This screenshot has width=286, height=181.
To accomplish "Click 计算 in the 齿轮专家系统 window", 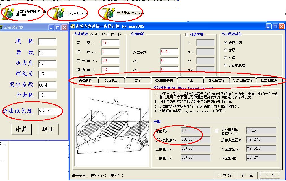I will point(270,175).
